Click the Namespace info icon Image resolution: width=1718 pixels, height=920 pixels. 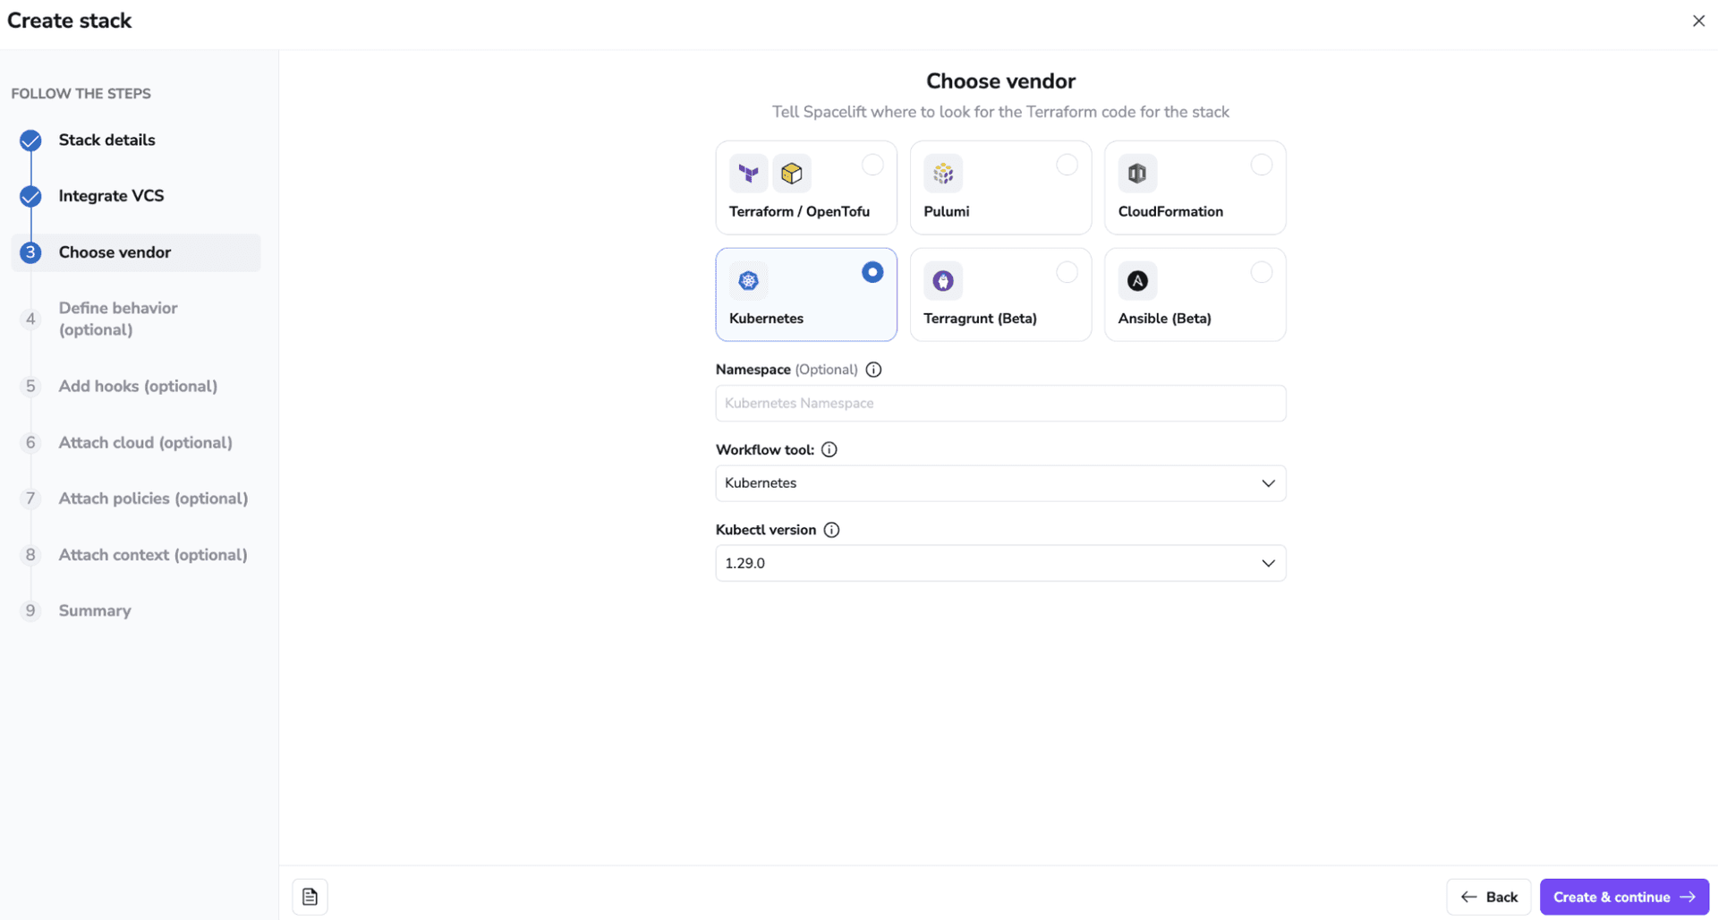(873, 370)
